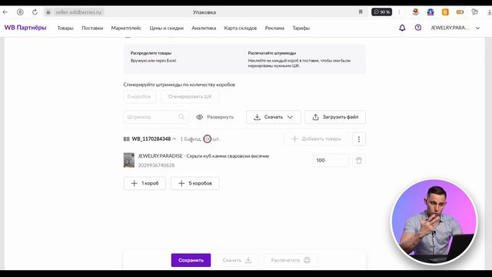Open the browser three-dot menu
The width and height of the screenshot is (492, 277).
coord(399,12)
